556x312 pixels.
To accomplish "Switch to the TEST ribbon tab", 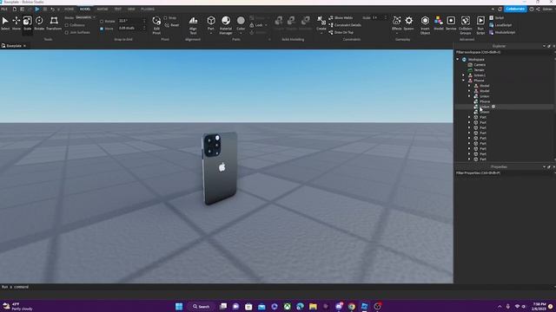I will (118, 10).
